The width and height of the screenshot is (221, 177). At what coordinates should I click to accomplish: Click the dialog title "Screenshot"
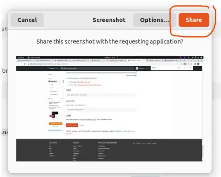(x=109, y=20)
